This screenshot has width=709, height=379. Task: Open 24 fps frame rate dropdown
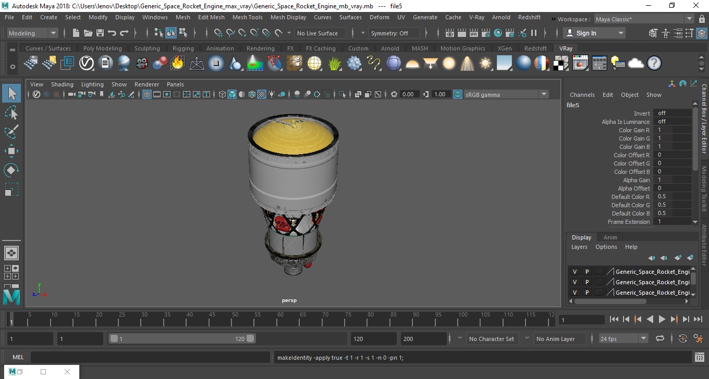[x=624, y=338]
